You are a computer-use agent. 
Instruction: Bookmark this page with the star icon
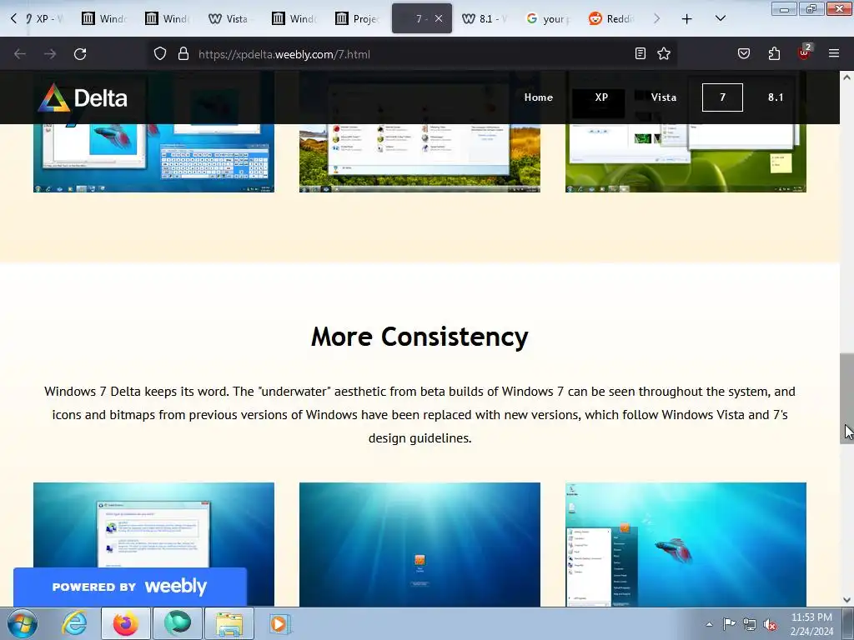(664, 53)
